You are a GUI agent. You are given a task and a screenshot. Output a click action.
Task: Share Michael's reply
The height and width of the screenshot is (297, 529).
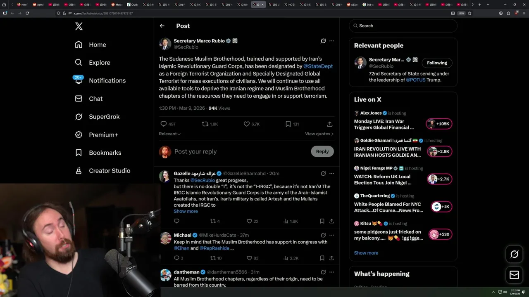331,258
